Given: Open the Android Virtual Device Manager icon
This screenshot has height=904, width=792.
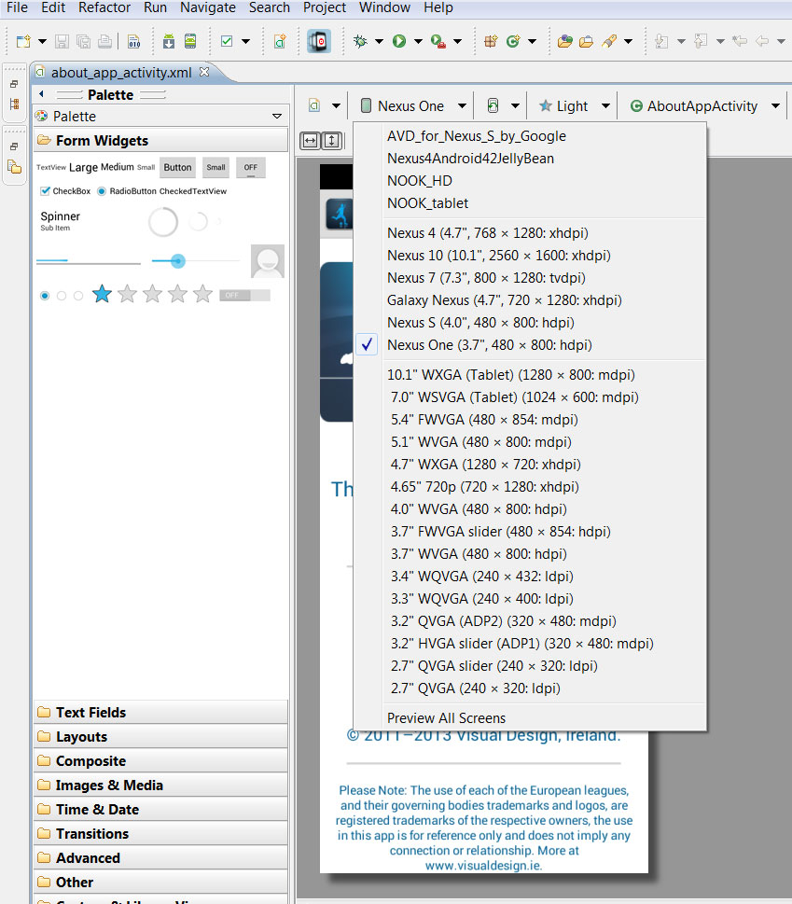Looking at the screenshot, I should 190,41.
